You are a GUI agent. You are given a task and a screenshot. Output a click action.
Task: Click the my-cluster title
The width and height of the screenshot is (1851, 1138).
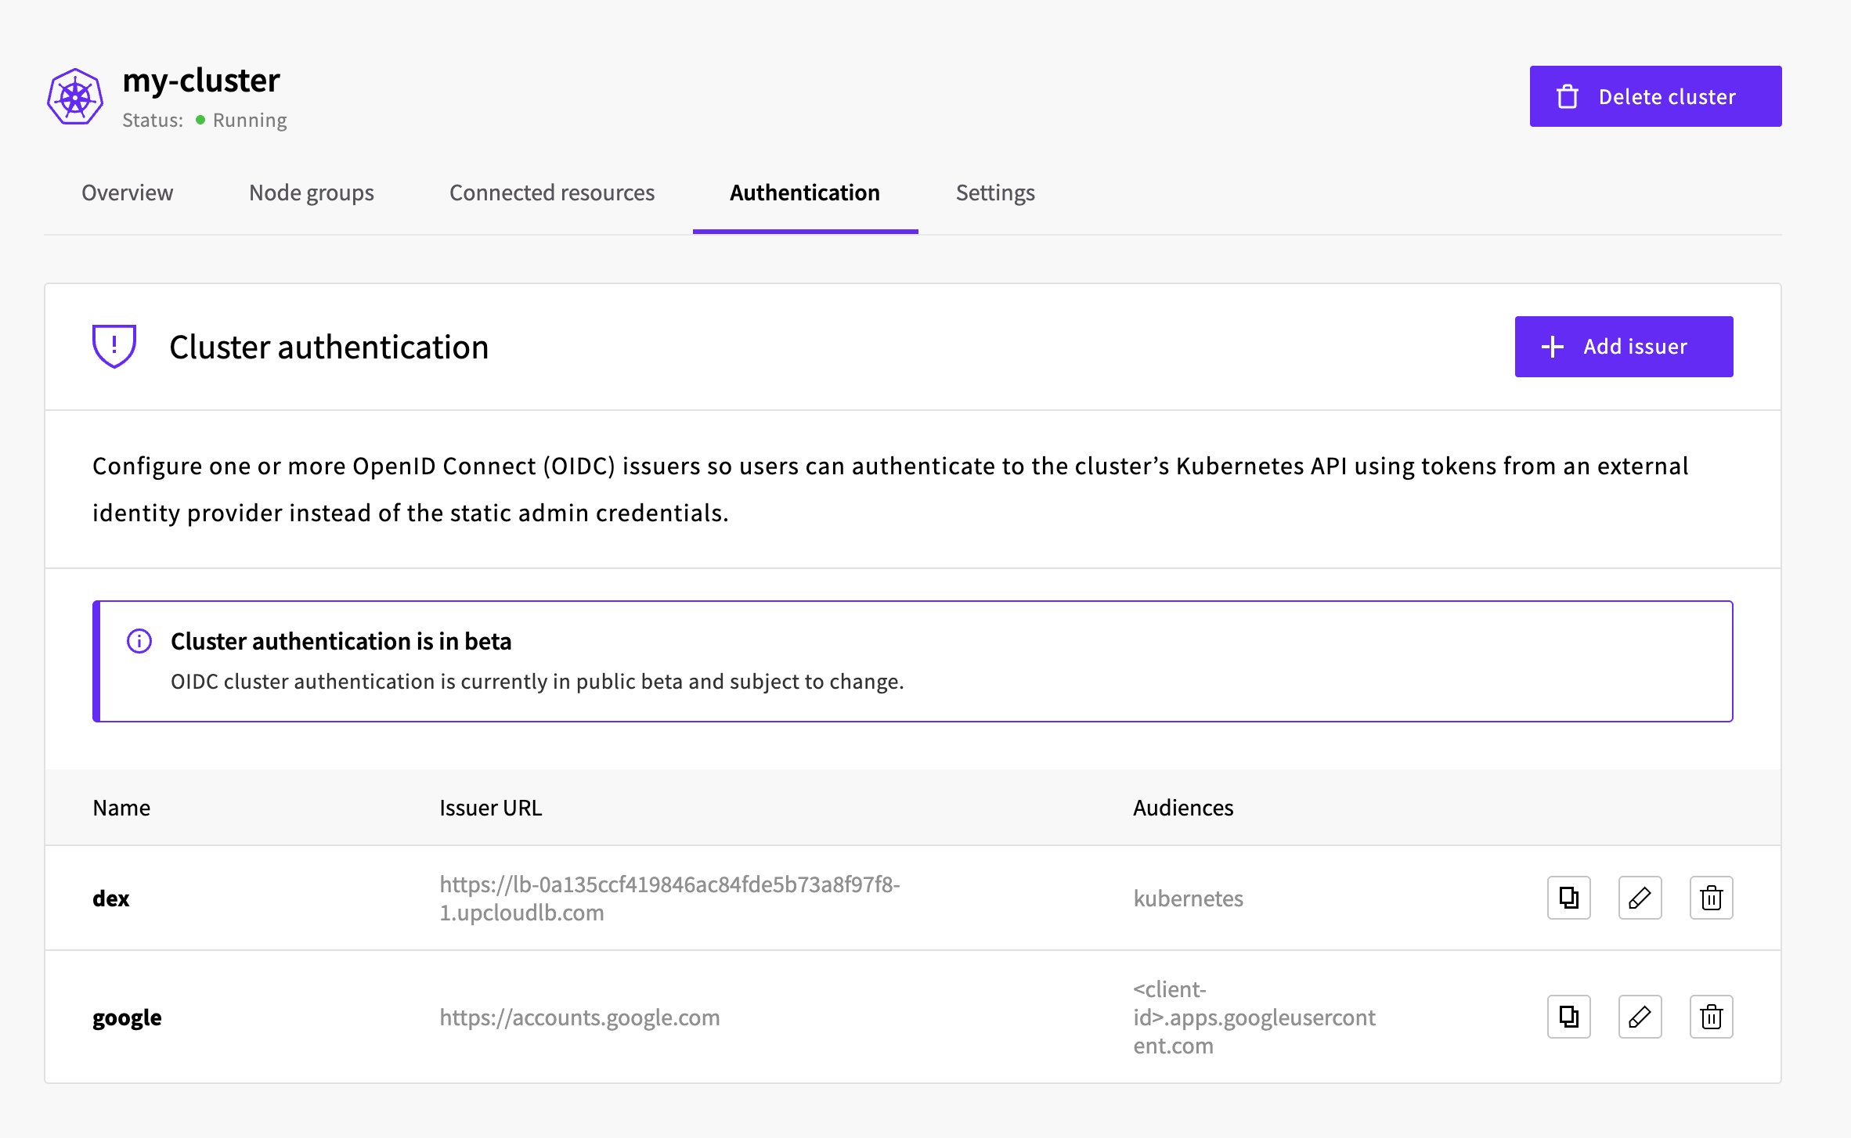(x=201, y=81)
